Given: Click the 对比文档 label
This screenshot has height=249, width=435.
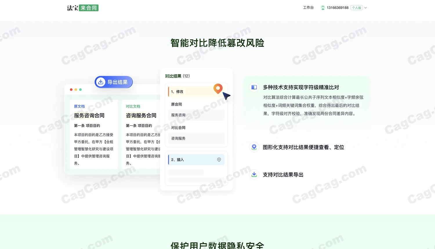Looking at the screenshot, I should (x=133, y=106).
